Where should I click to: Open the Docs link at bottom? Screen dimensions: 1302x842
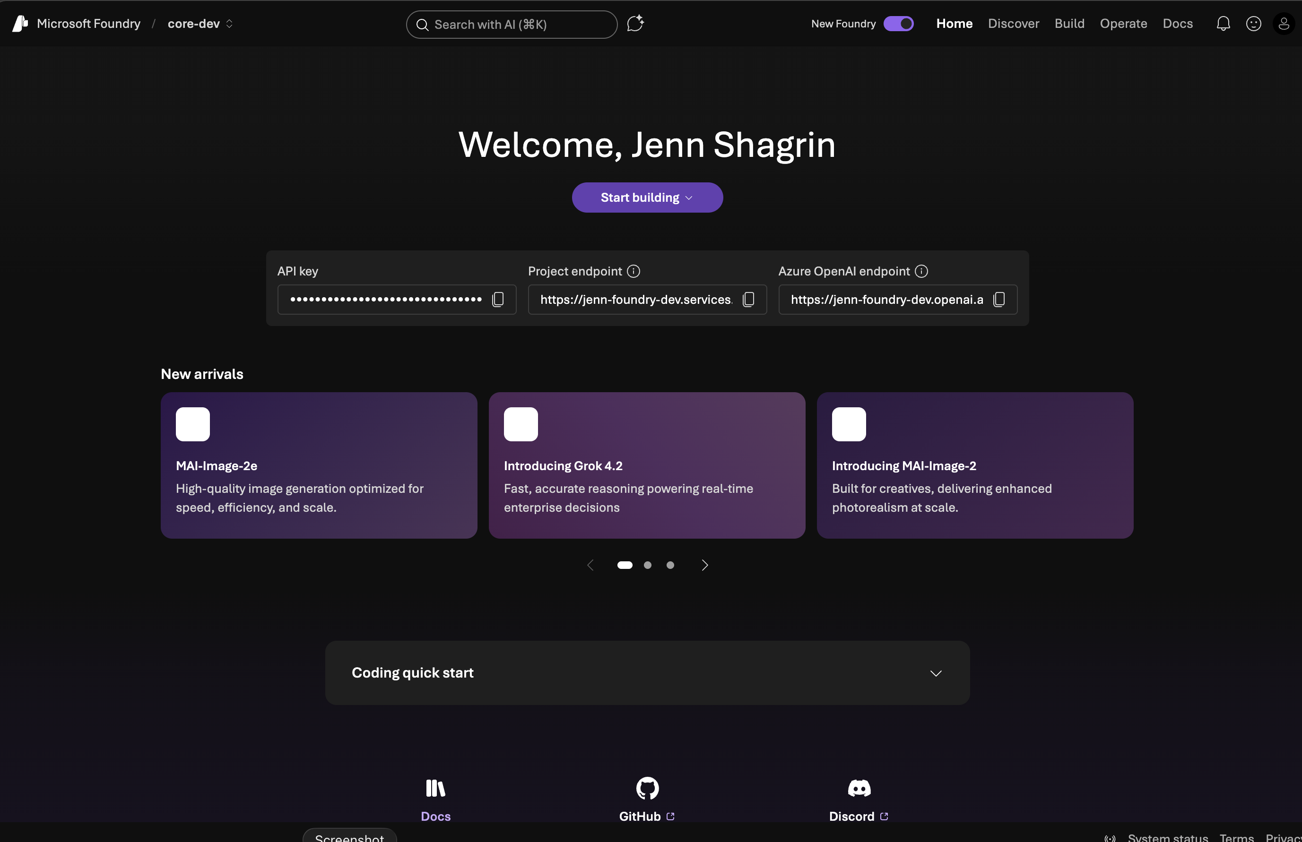435,816
